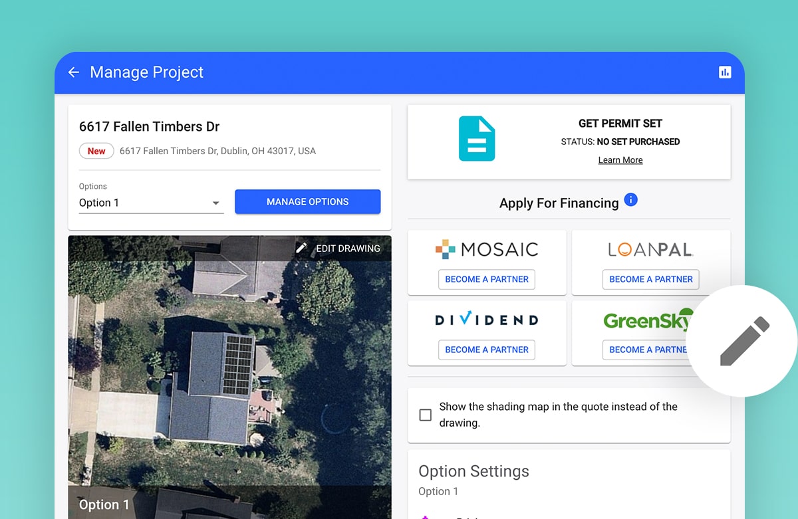Become a partner with LoanPal
The image size is (798, 519).
pyautogui.click(x=651, y=279)
